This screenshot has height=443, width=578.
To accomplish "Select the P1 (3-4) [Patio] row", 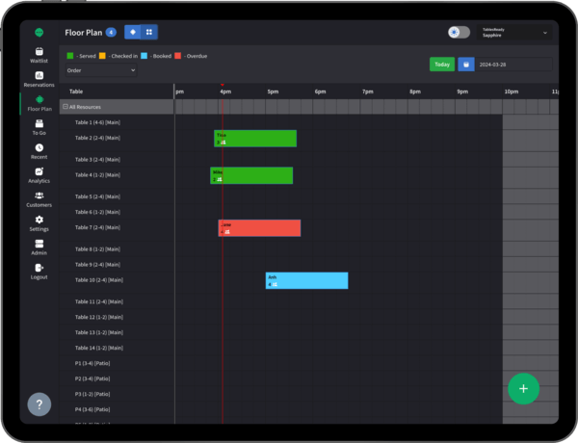I will [x=117, y=364].
